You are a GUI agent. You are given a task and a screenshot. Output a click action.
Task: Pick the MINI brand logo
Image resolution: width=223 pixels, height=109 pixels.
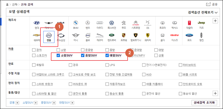(x=76, y=35)
